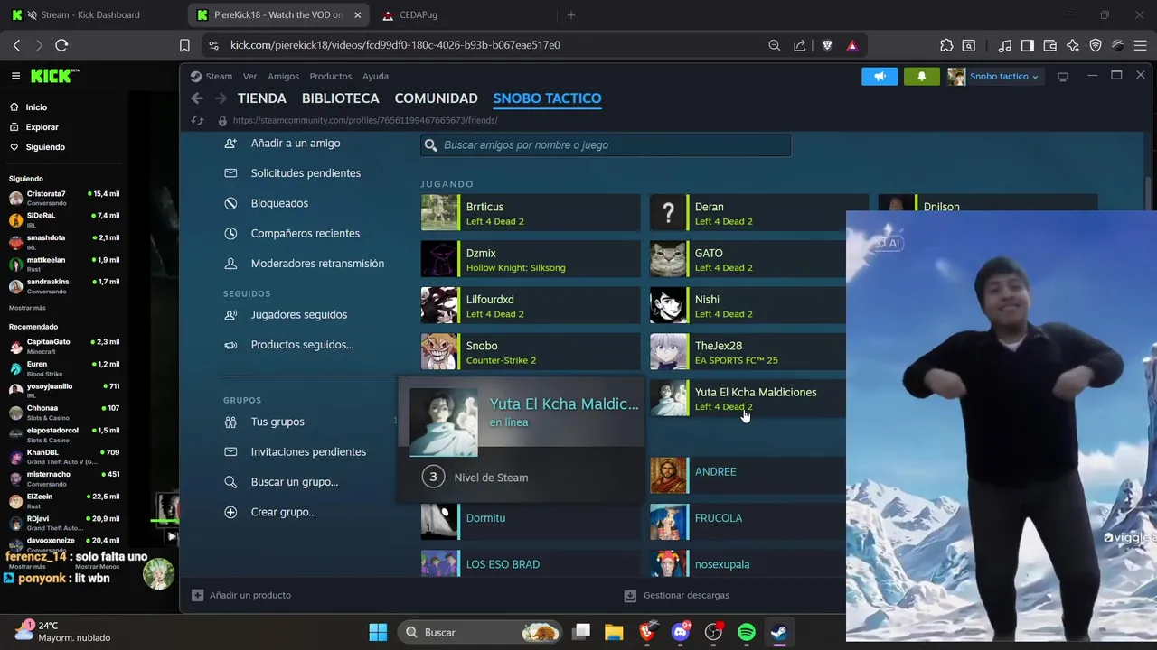Go to the COMUNIDAD tab
The image size is (1157, 650).
pyautogui.click(x=436, y=98)
